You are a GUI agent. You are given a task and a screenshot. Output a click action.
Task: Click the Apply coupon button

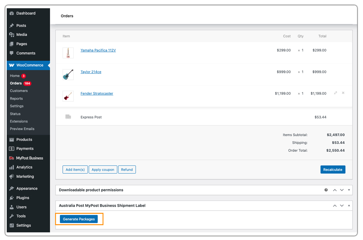tap(103, 169)
